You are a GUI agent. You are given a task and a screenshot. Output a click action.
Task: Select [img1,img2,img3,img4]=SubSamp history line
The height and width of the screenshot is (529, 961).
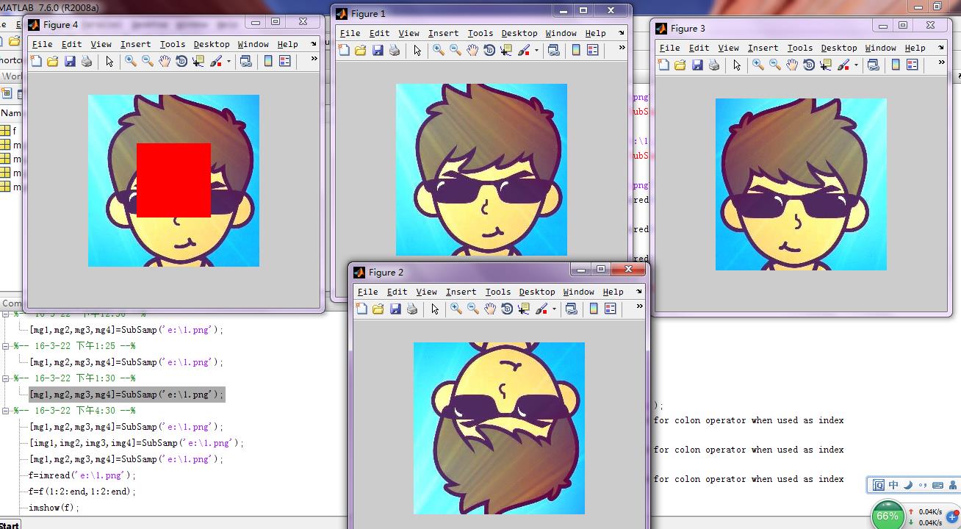pos(136,443)
